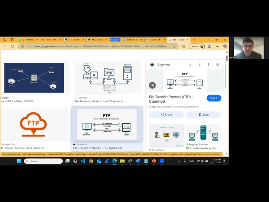Open the browser extensions/refresh circular icon next to Update
The height and width of the screenshot is (202, 269).
(184, 46)
